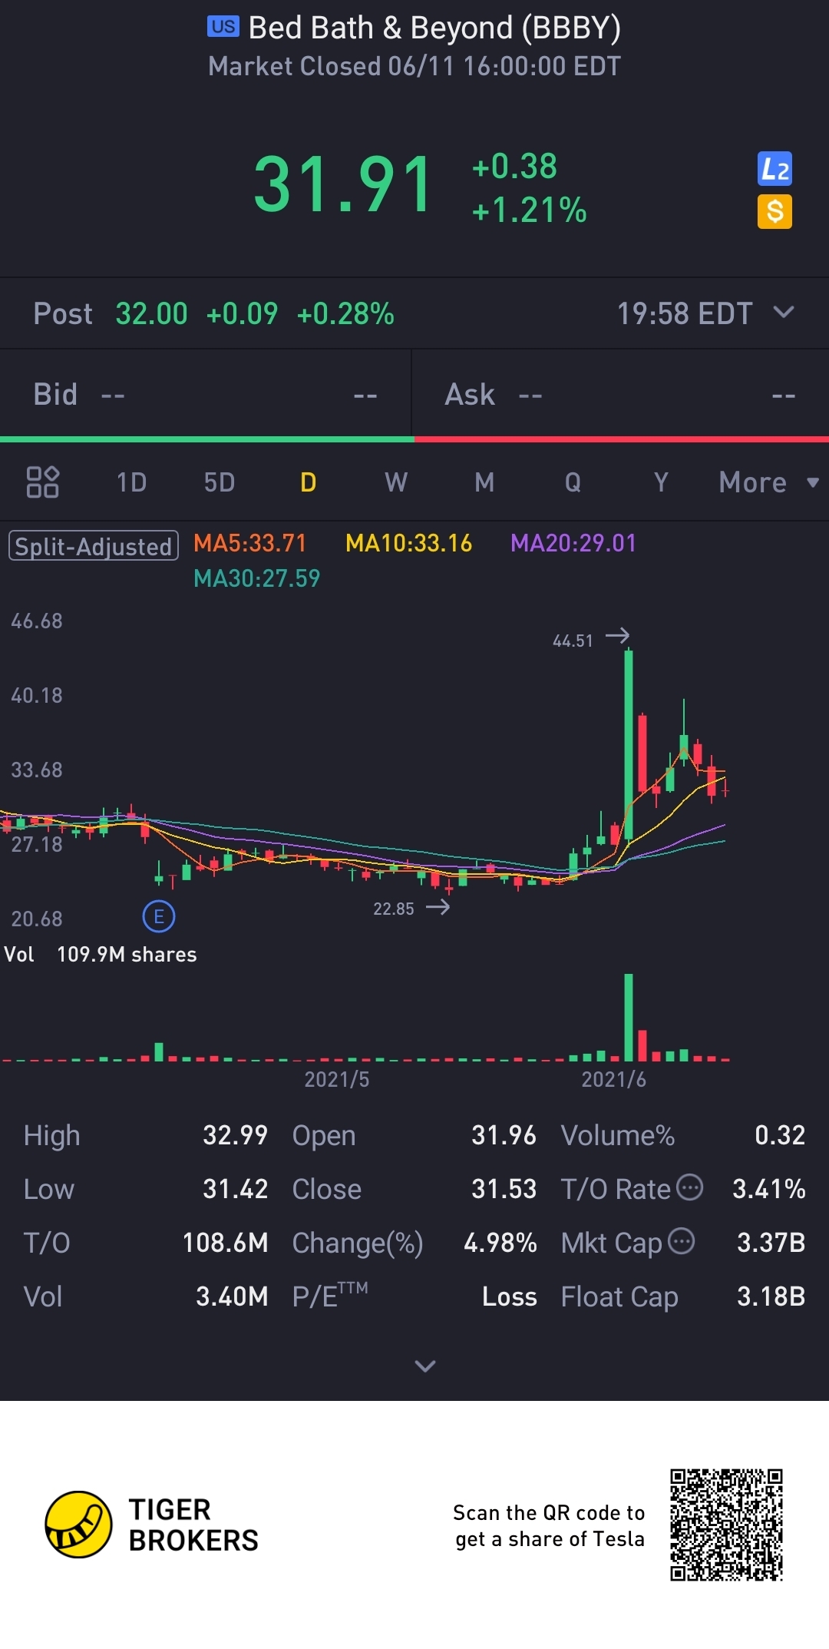Tap the 31.91 last price

(x=343, y=184)
